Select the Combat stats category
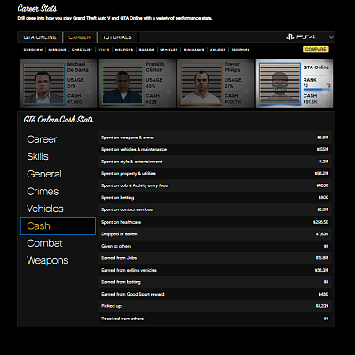Viewport: 355px width, 355px height. (x=44, y=243)
